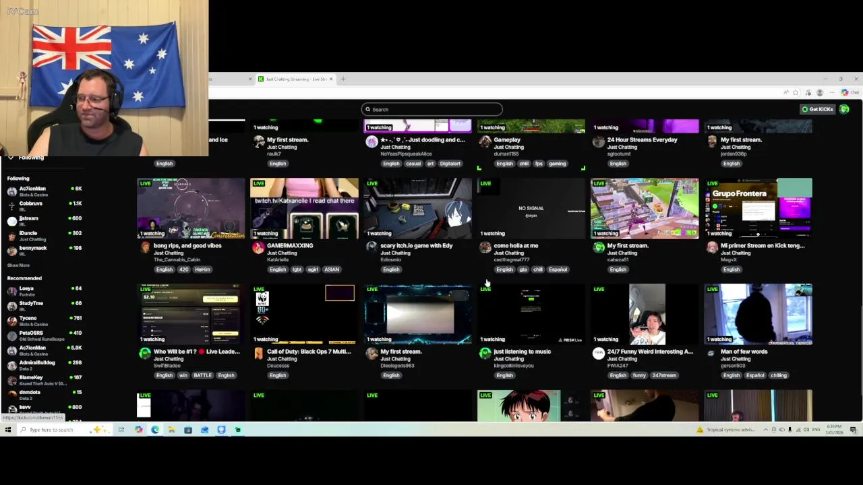This screenshot has width=863, height=485.
Task: Add page to favorites star icon
Action: pyautogui.click(x=796, y=92)
